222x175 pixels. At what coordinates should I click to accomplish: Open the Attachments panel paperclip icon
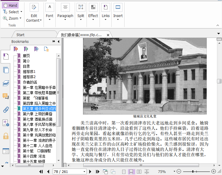pyautogui.click(x=6, y=110)
